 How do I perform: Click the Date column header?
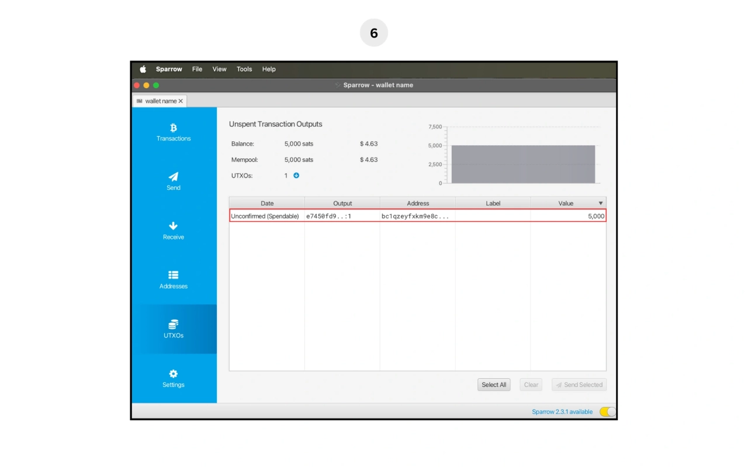(267, 203)
